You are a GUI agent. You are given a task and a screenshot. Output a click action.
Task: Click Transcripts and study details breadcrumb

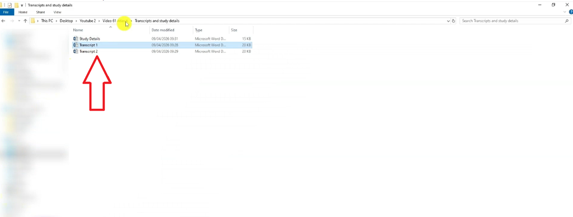click(157, 21)
